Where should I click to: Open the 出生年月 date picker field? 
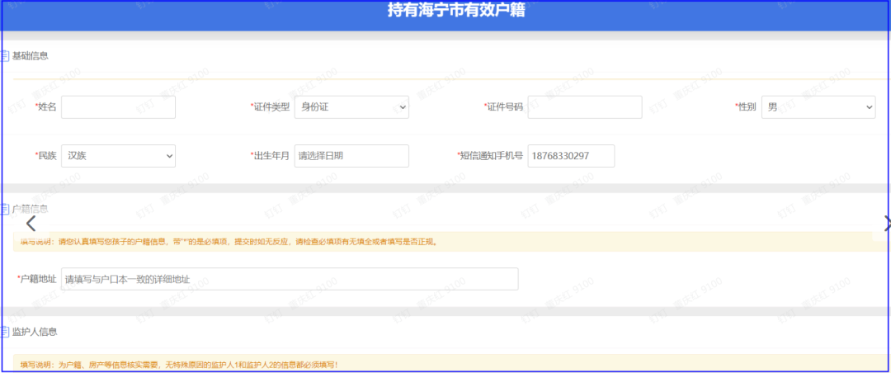coord(351,156)
